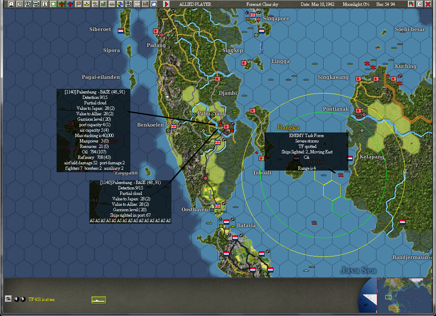Screen dimensions: 436x316
Task: Select British flag at Singapore
Action: pos(253,15)
